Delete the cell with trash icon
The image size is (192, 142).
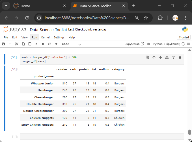pos(180,57)
